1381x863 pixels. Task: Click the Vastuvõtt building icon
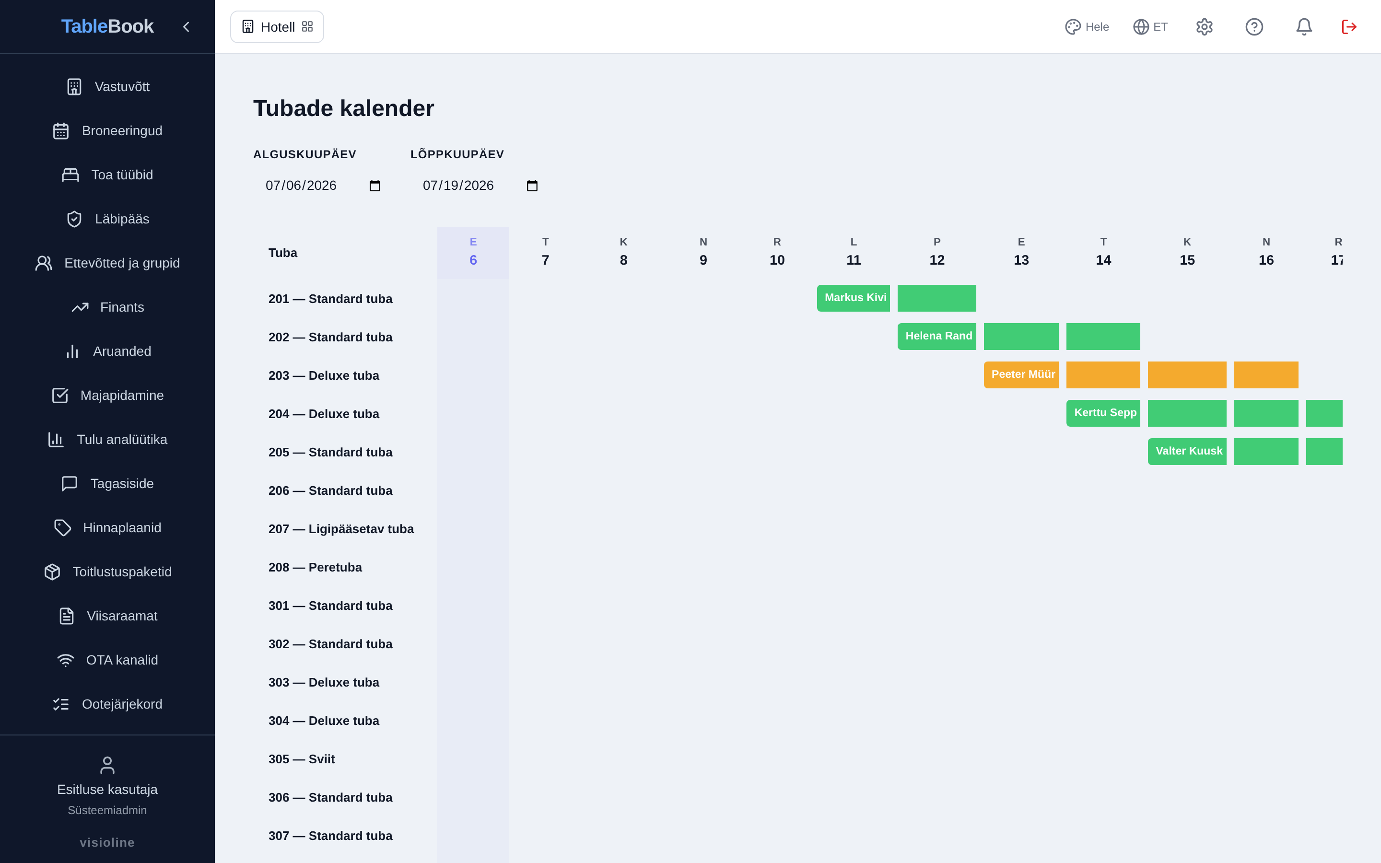[x=74, y=87]
